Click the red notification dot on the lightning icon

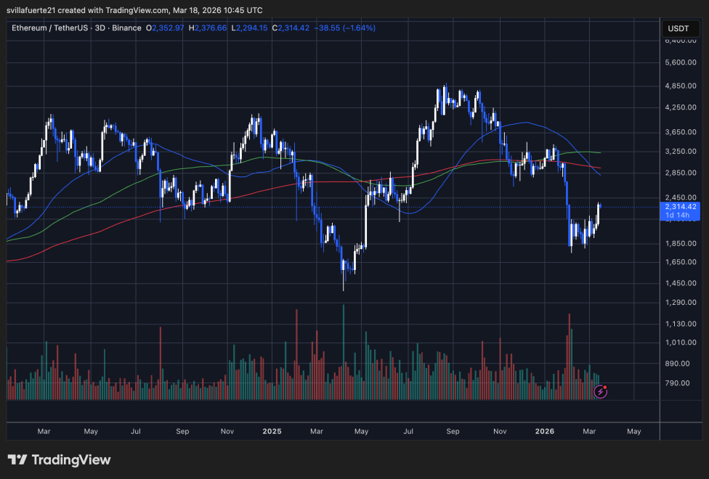tap(605, 387)
